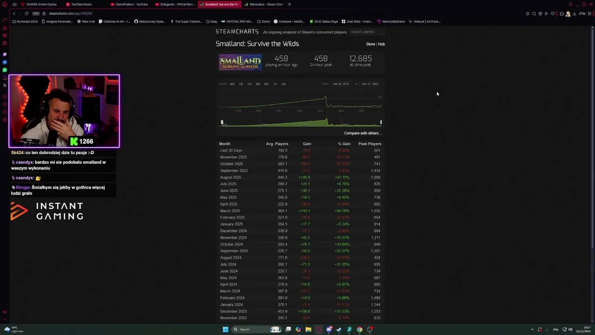Set chart zoom to 1y
The width and height of the screenshot is (595, 335).
point(275,84)
